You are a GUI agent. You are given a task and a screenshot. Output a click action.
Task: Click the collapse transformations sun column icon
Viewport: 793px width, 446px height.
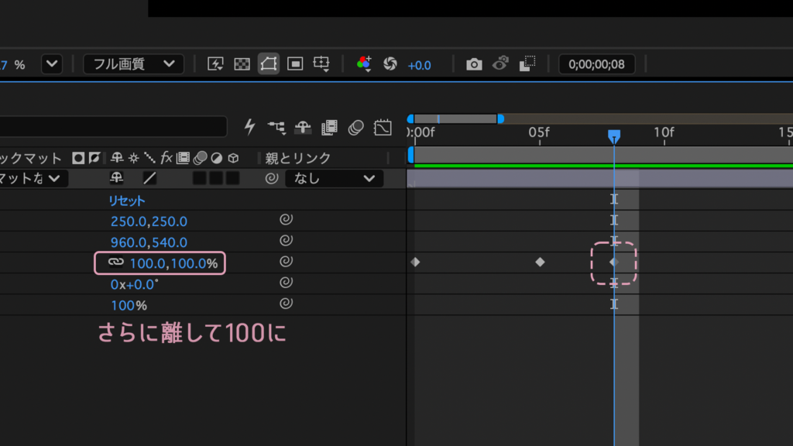(x=133, y=158)
